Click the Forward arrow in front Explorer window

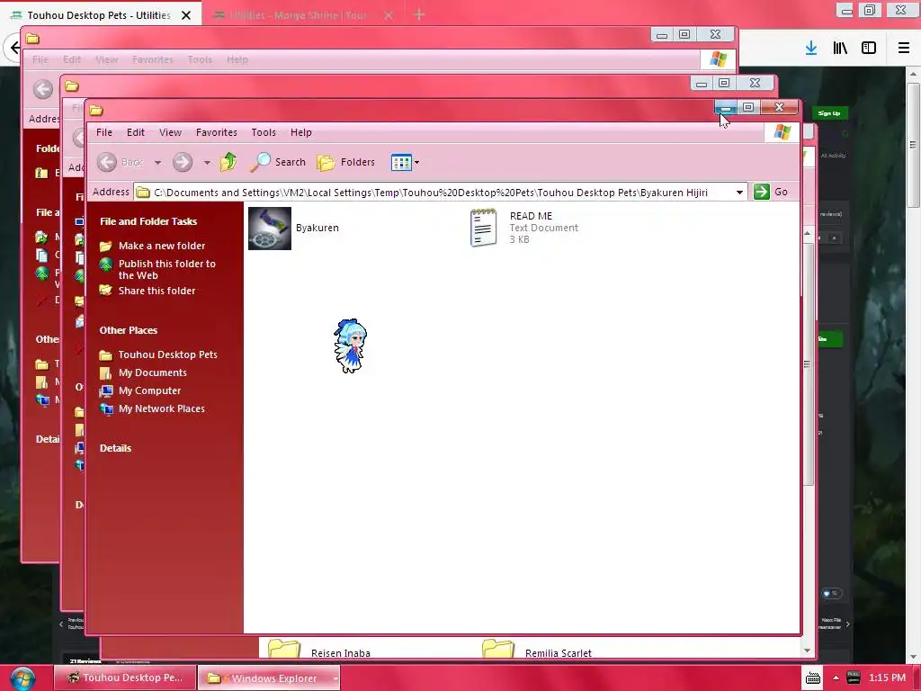click(183, 162)
